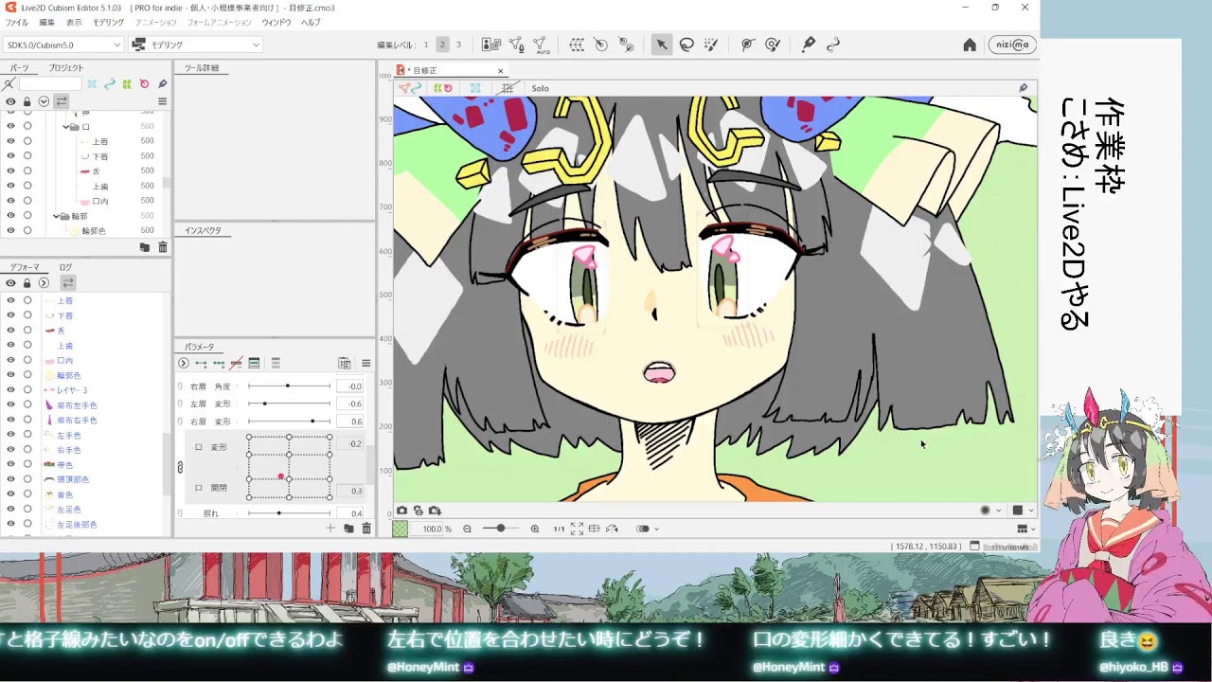This screenshot has height=682, width=1212.
Task: Click the pin icon on canvas toolbar
Action: point(1024,88)
